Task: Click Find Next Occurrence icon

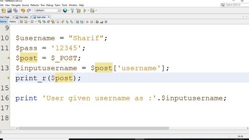Action: tap(48, 22)
